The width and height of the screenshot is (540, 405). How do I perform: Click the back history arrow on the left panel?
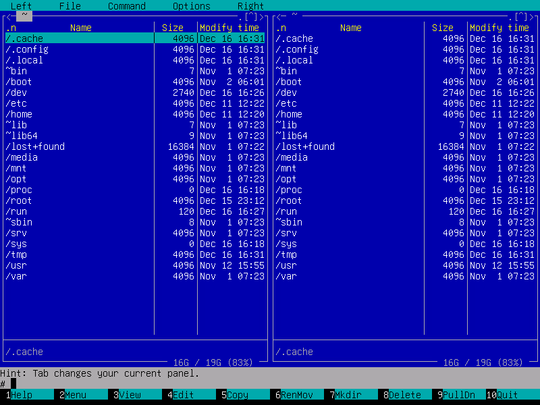tap(7, 16)
